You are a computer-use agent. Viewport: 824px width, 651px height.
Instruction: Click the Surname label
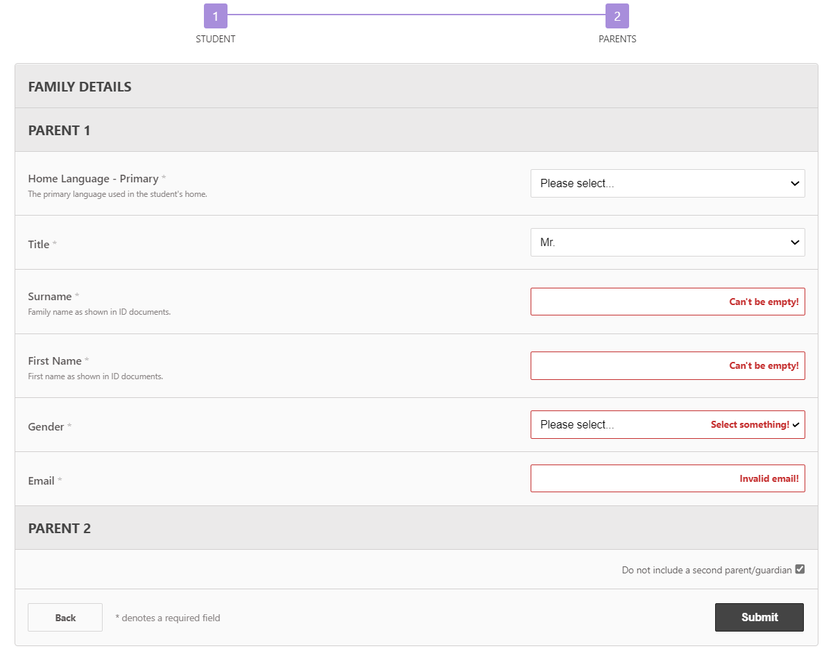point(49,296)
